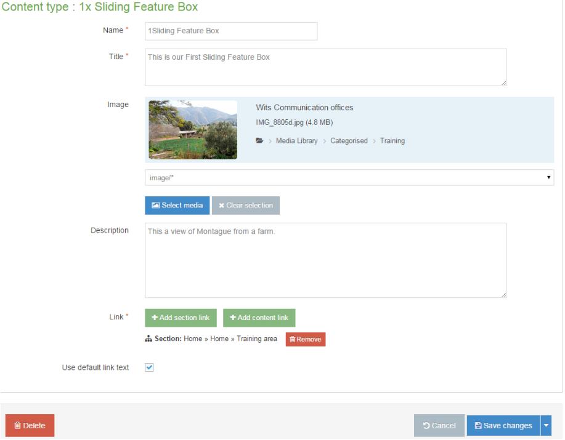Open the Training breadcrumb folder
The image size is (565, 440).
(392, 141)
